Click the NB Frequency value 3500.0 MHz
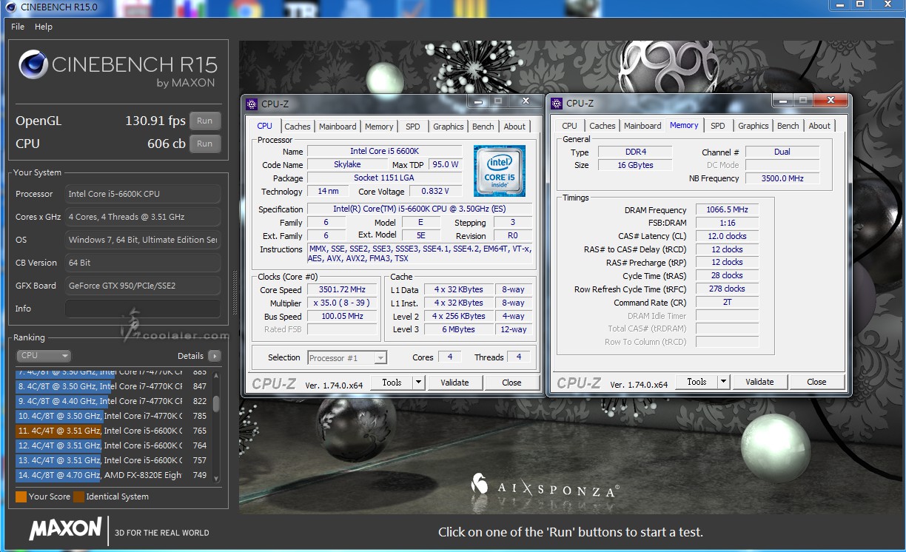Image resolution: width=906 pixels, height=552 pixels. (782, 178)
